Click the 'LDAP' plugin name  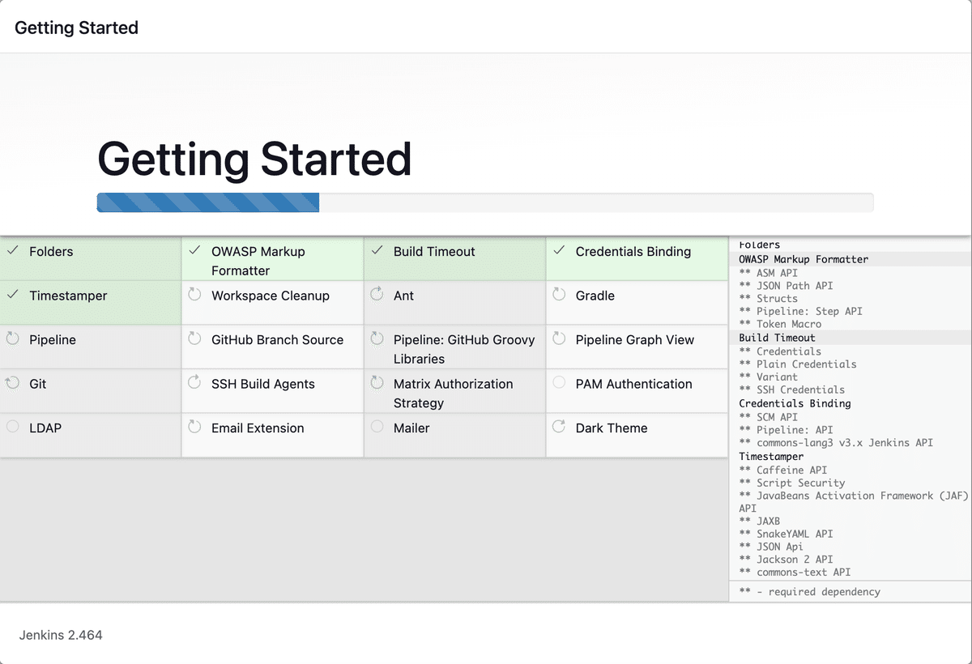pyautogui.click(x=45, y=428)
